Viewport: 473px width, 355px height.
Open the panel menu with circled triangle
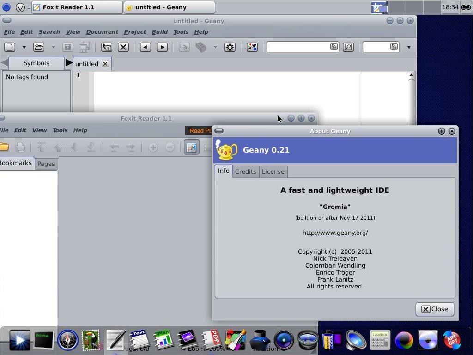coord(20,7)
